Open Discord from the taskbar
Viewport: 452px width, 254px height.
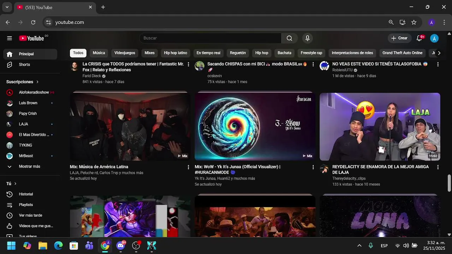(x=121, y=246)
